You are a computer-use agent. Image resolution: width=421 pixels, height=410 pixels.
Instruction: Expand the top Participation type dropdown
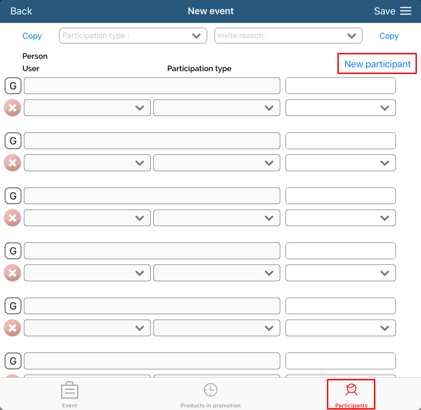pos(133,36)
